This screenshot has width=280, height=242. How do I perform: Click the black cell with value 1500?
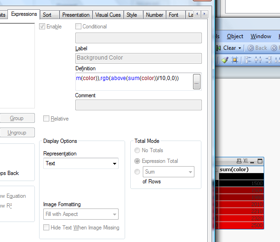pyautogui.click(x=241, y=183)
